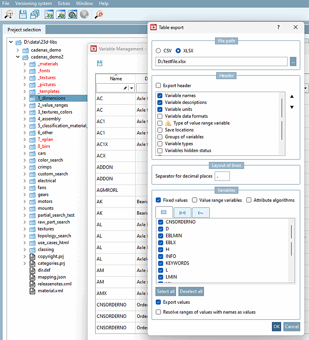
Task: Click the folder icon next to gears
Action: click(x=33, y=195)
